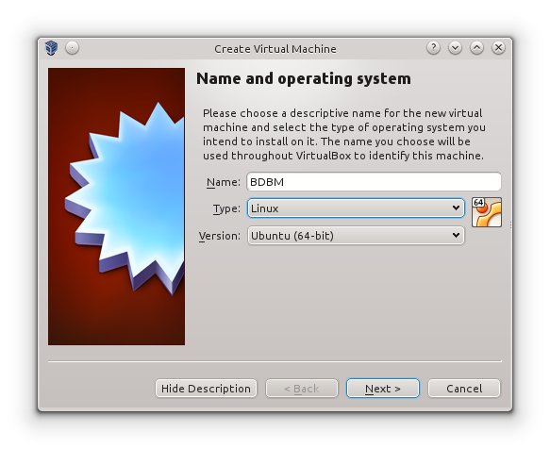Proceed by clicking Next
The image size is (550, 449).
pyautogui.click(x=383, y=389)
